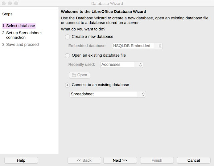Open the Spreadsheet database type dropdown

(108, 94)
